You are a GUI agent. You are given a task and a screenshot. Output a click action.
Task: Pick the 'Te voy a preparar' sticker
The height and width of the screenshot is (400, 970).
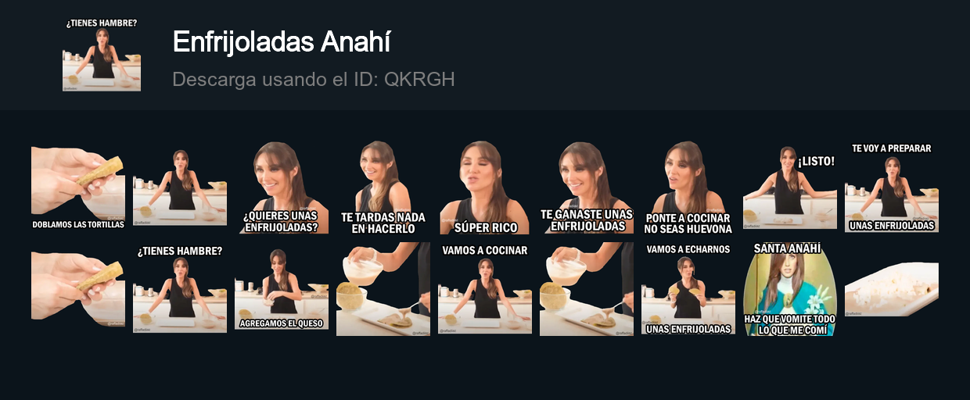[892, 187]
